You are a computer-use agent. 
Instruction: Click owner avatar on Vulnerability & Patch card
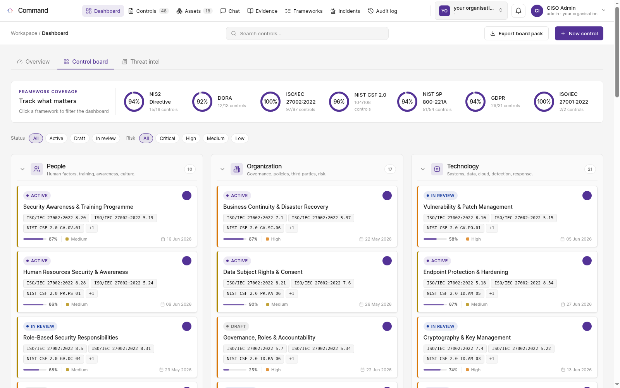pyautogui.click(x=587, y=196)
